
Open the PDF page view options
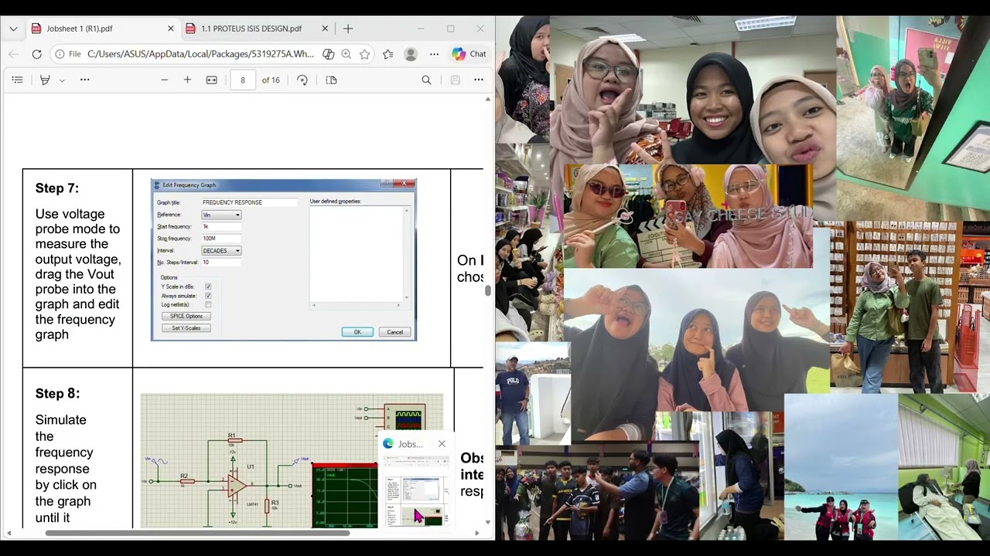[x=331, y=80]
